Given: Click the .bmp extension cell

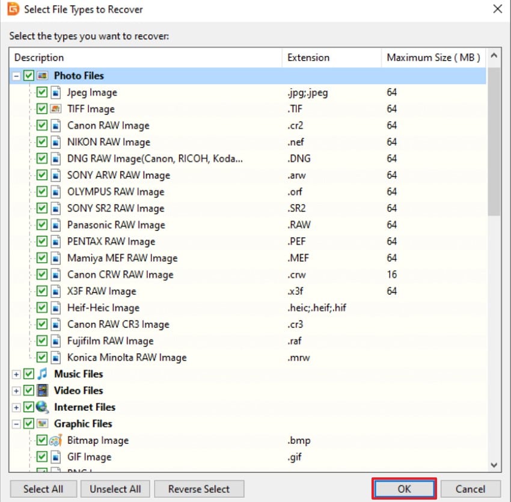Looking at the screenshot, I should click(x=299, y=441).
